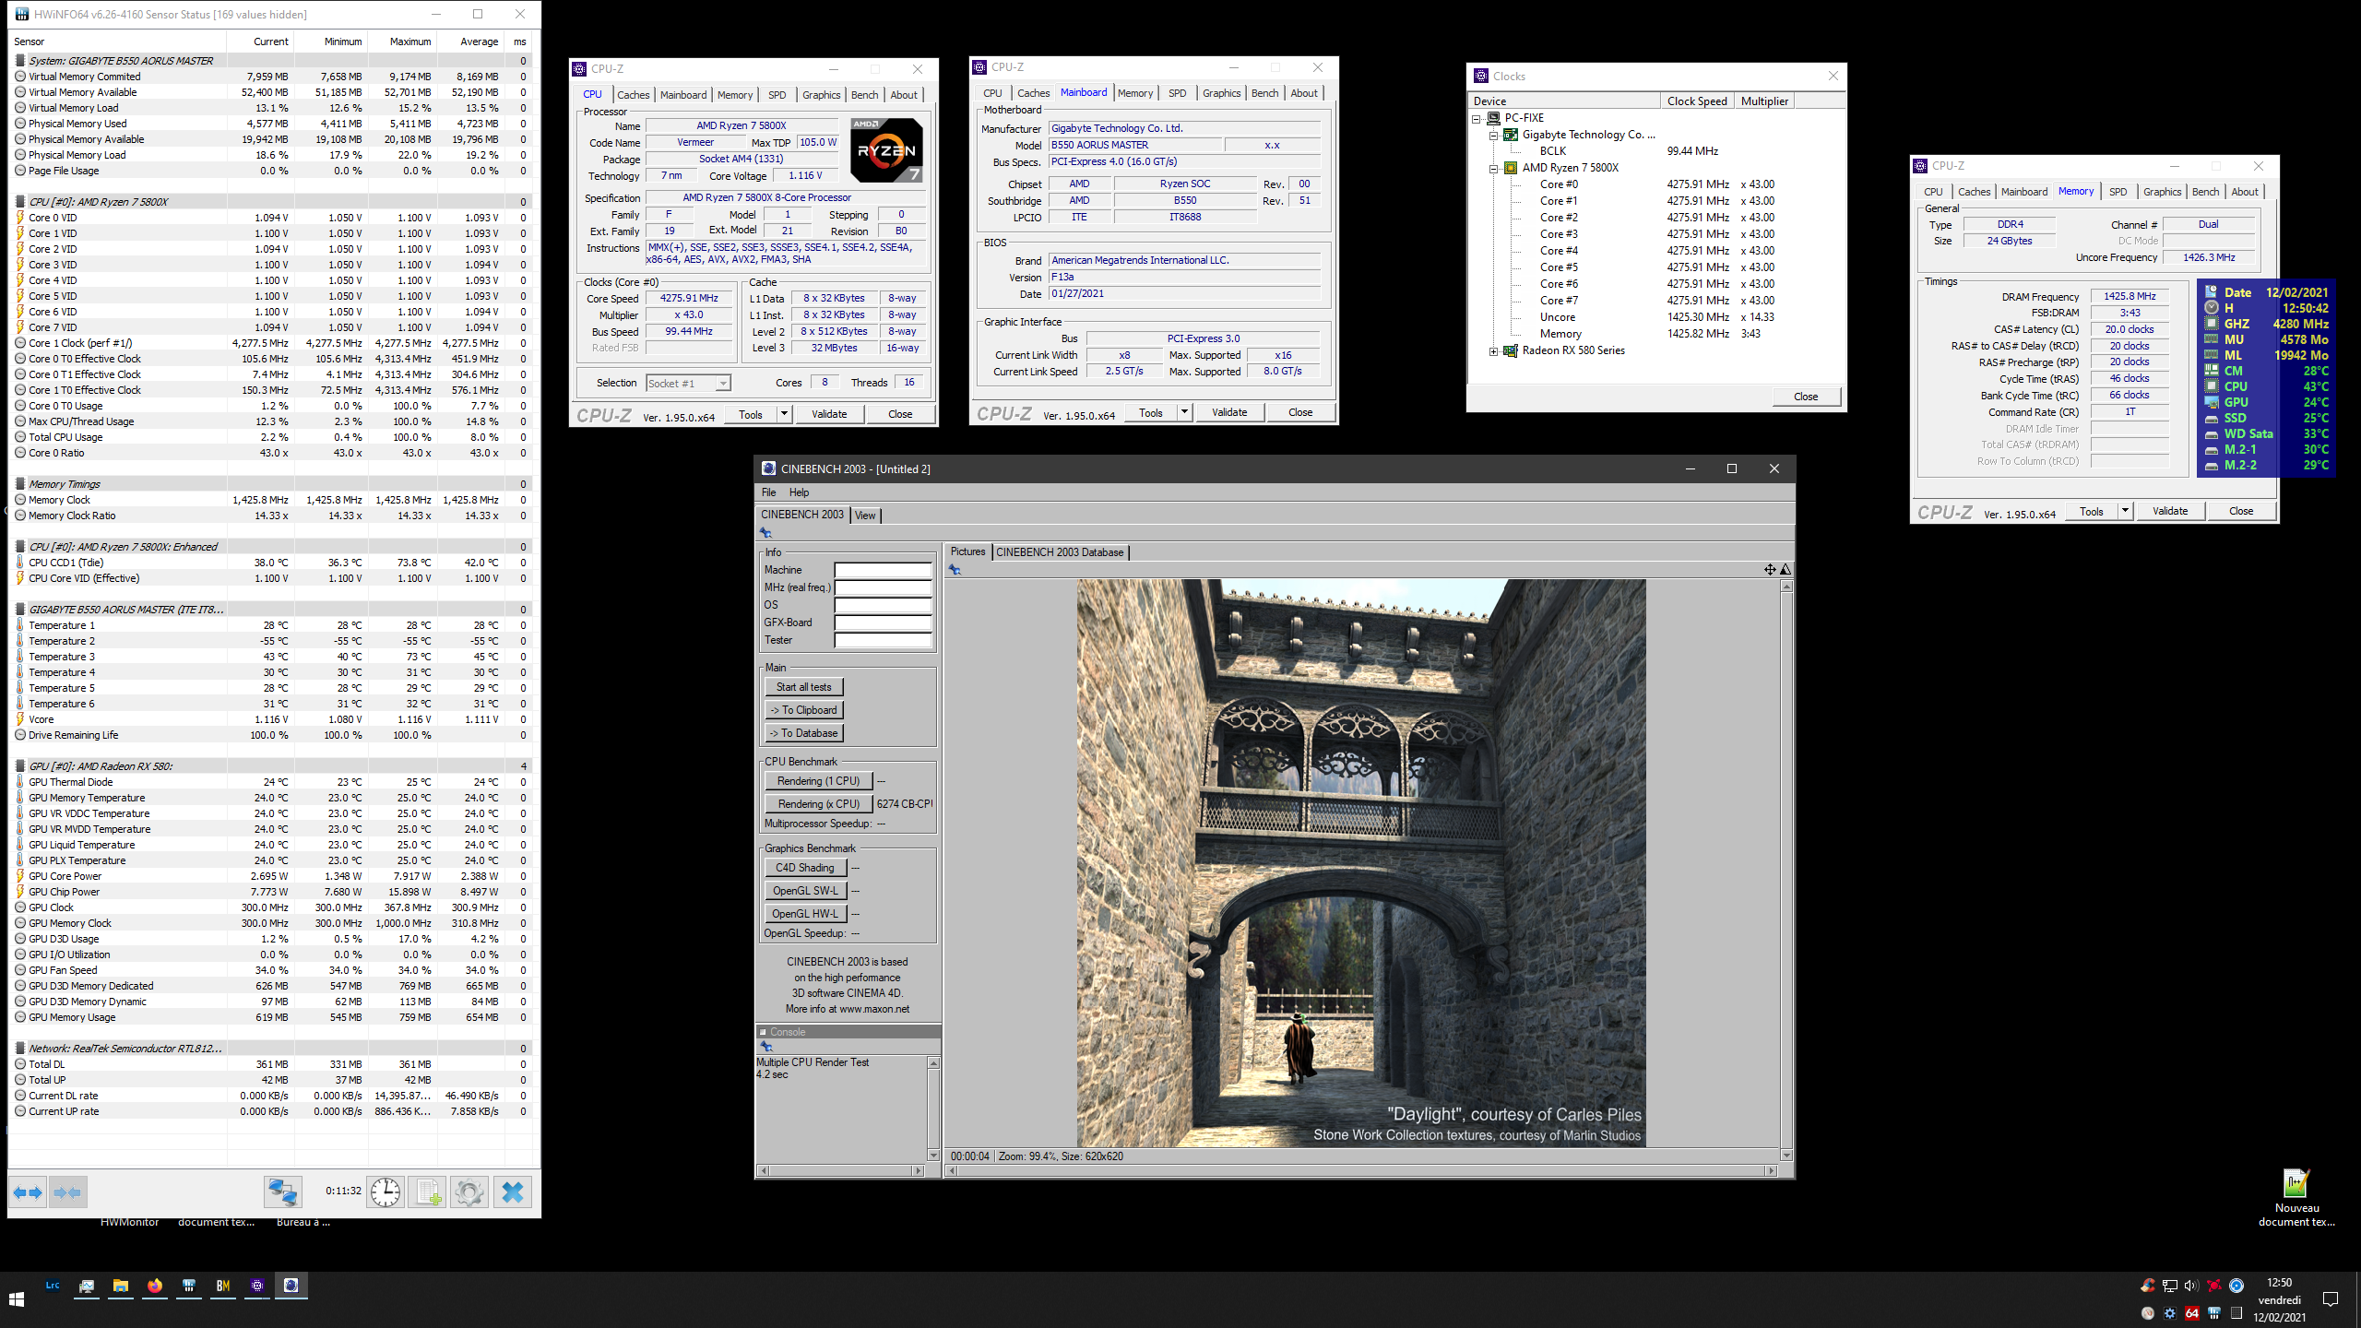The width and height of the screenshot is (2361, 1328).
Task: Click Cinebench zoom triangle icon
Action: [x=1786, y=569]
